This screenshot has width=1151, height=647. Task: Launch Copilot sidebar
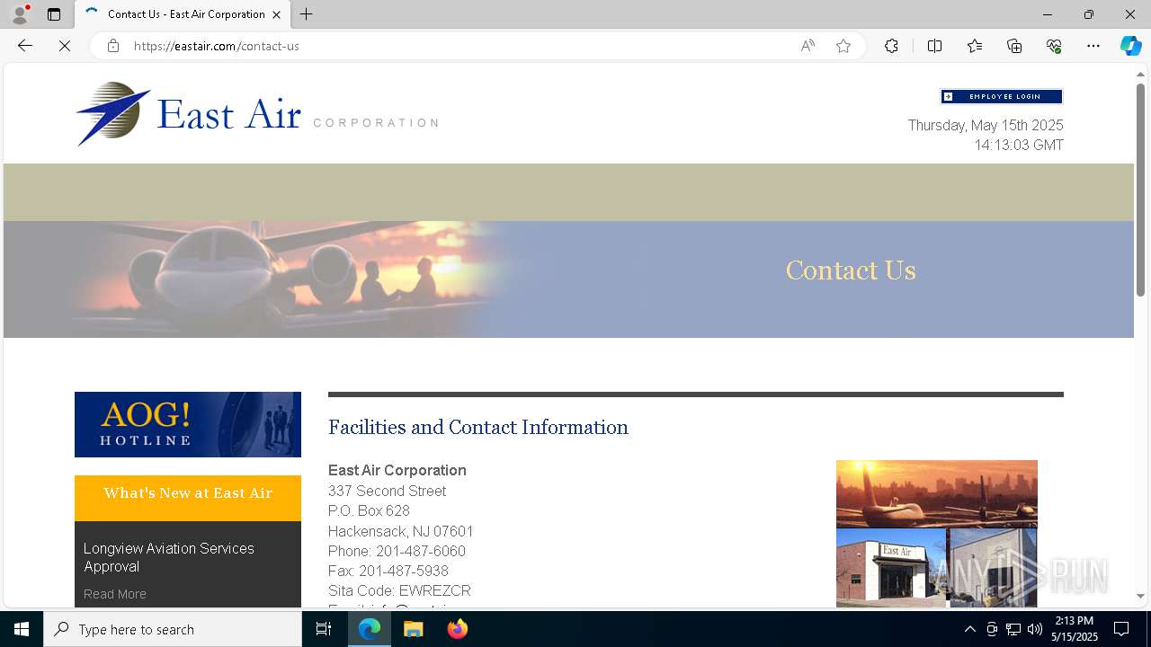(x=1130, y=46)
